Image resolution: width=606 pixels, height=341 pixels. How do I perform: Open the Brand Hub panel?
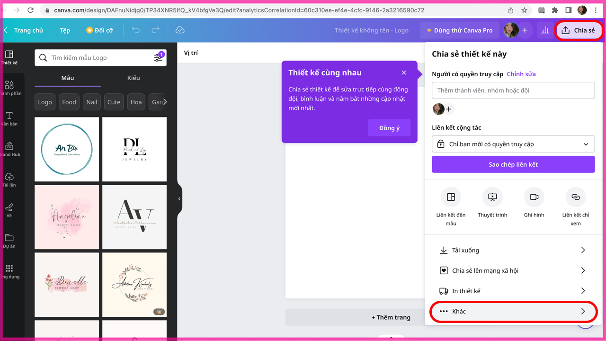[x=9, y=150]
